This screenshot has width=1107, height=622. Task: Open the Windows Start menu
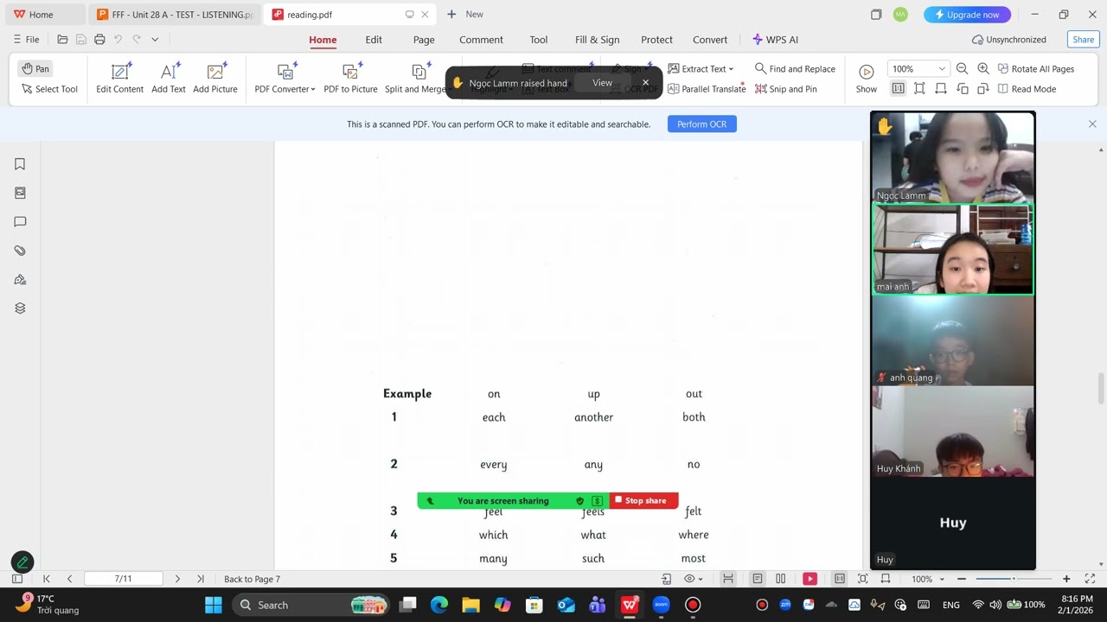pos(214,605)
